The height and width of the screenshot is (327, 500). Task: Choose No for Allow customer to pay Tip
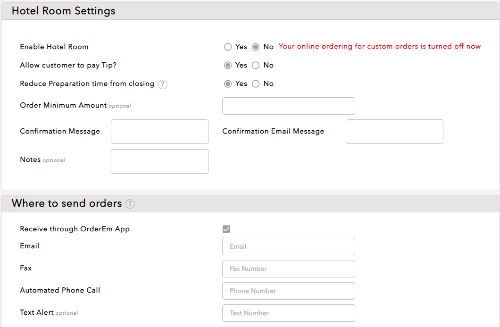[x=256, y=65]
